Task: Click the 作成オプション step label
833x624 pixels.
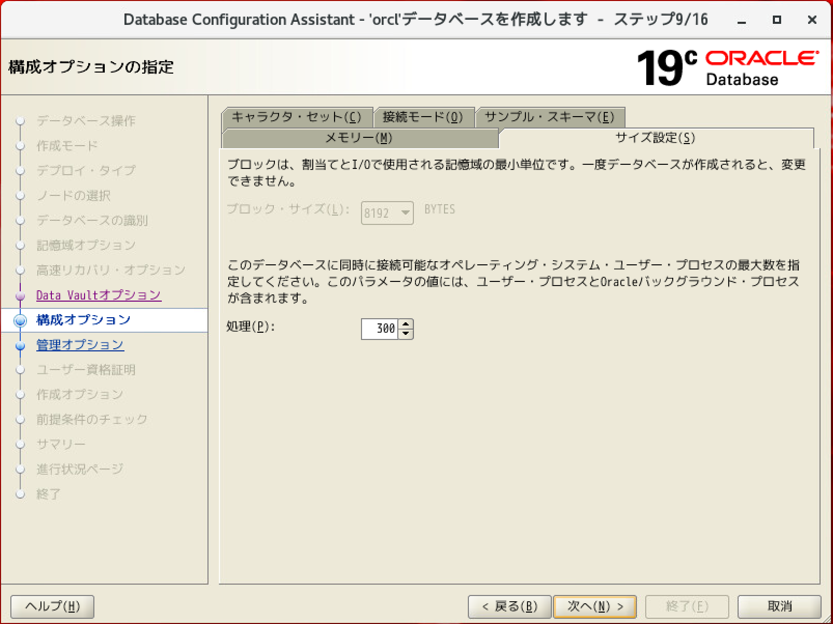Action: click(80, 394)
